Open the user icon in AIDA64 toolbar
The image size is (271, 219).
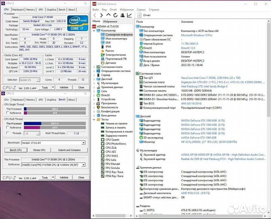pos(122,15)
